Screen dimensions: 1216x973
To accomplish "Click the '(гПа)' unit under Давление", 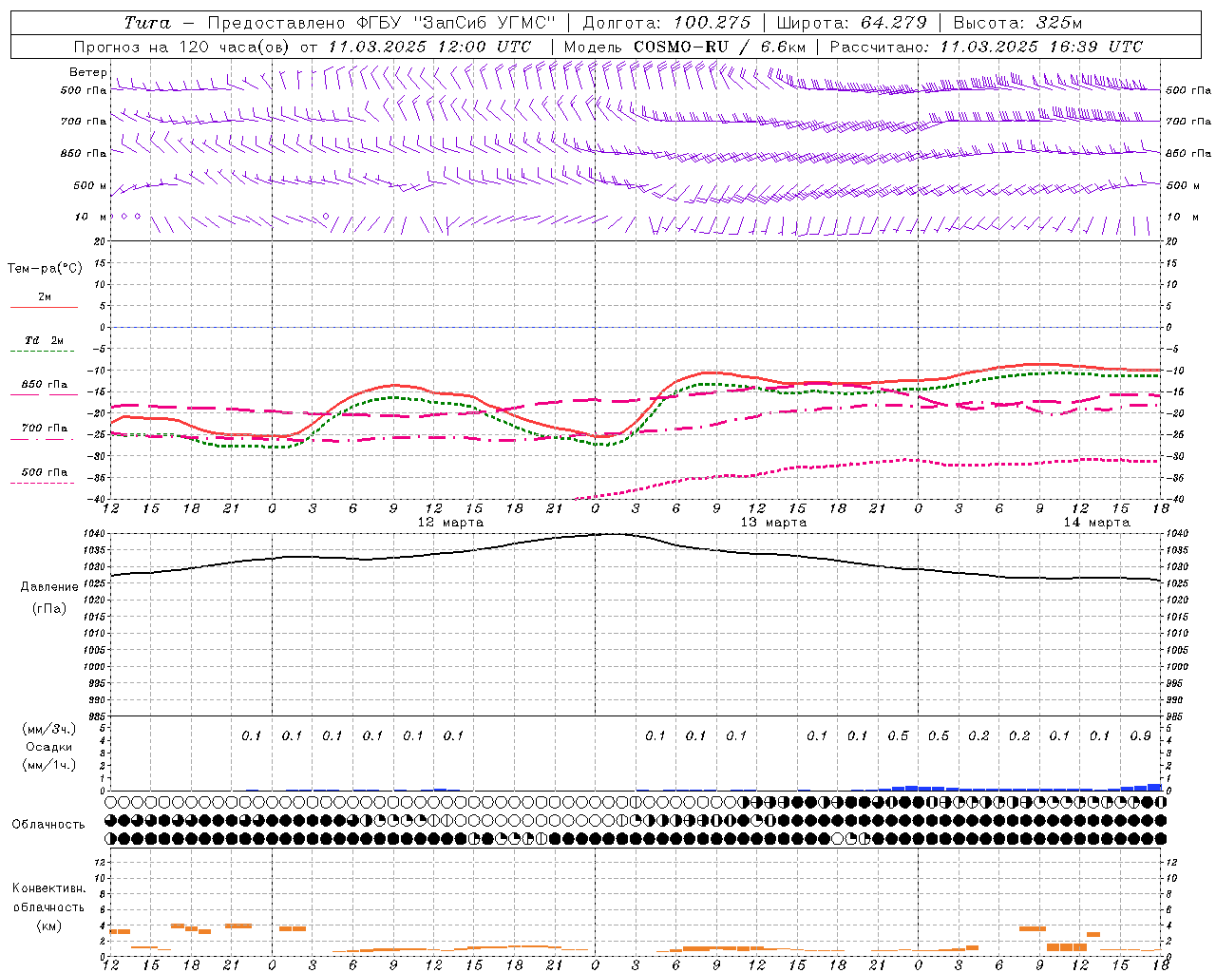I will pos(49,609).
